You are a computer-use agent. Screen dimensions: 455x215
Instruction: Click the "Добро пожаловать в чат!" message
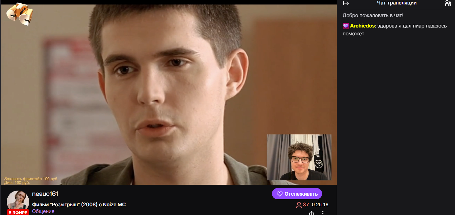point(373,15)
